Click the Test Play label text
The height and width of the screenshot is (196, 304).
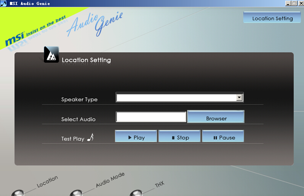click(x=73, y=139)
